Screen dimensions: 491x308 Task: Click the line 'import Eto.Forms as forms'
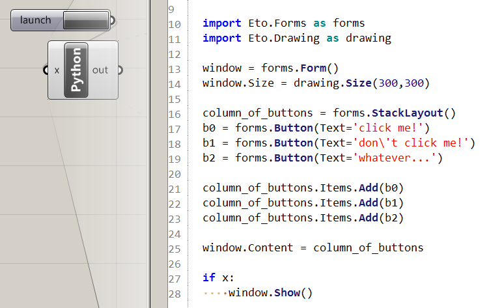(x=284, y=23)
